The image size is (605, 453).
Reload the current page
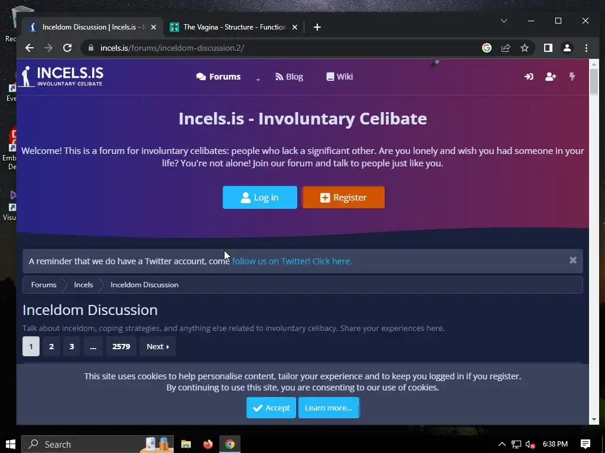click(67, 48)
